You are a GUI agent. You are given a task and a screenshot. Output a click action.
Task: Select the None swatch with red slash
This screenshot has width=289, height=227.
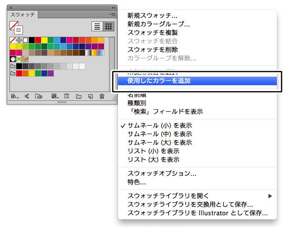(x=13, y=40)
